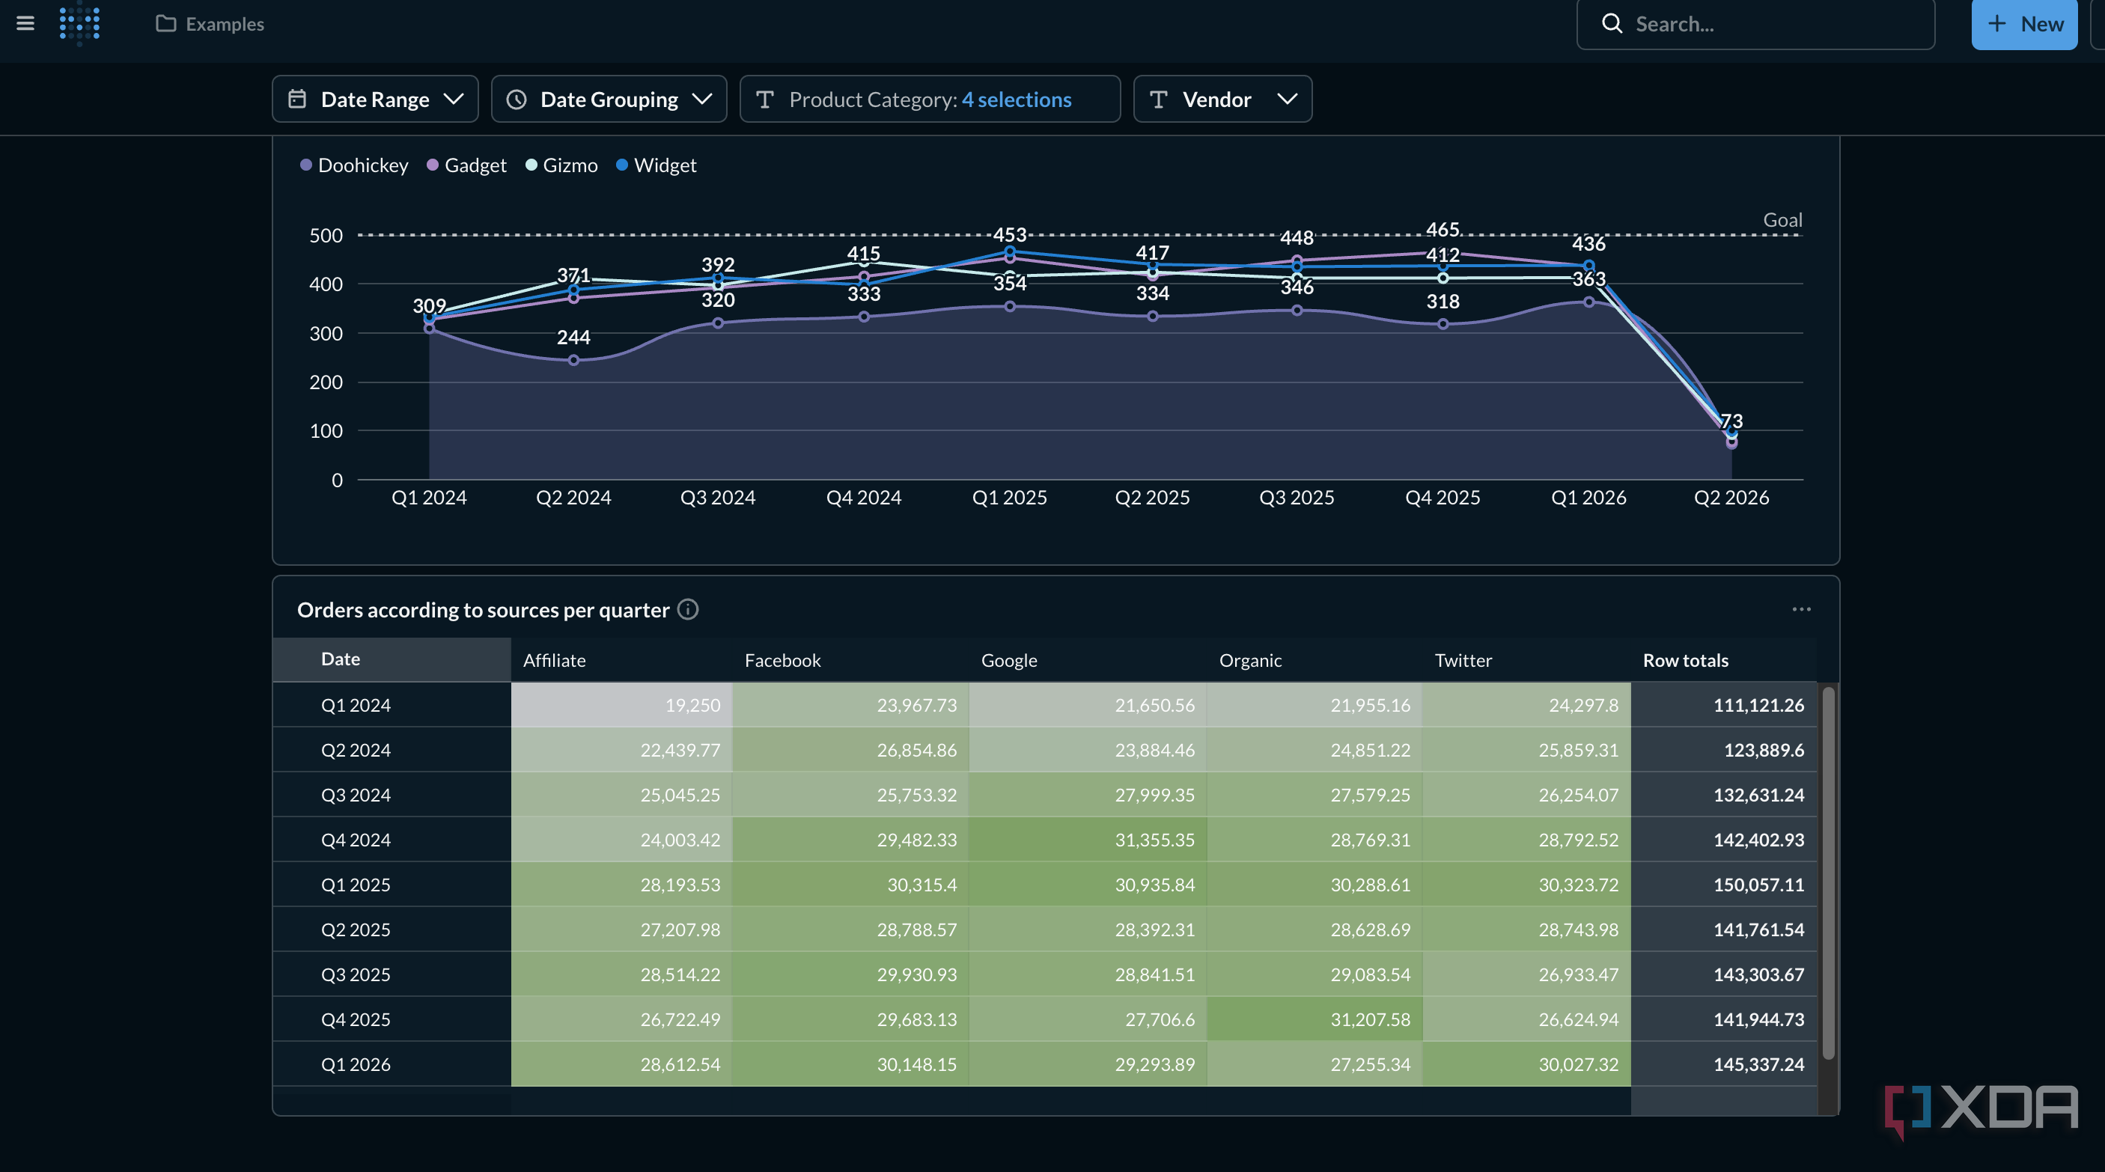This screenshot has width=2105, height=1172.
Task: Click the calendar icon in Date Range
Action: tap(297, 99)
